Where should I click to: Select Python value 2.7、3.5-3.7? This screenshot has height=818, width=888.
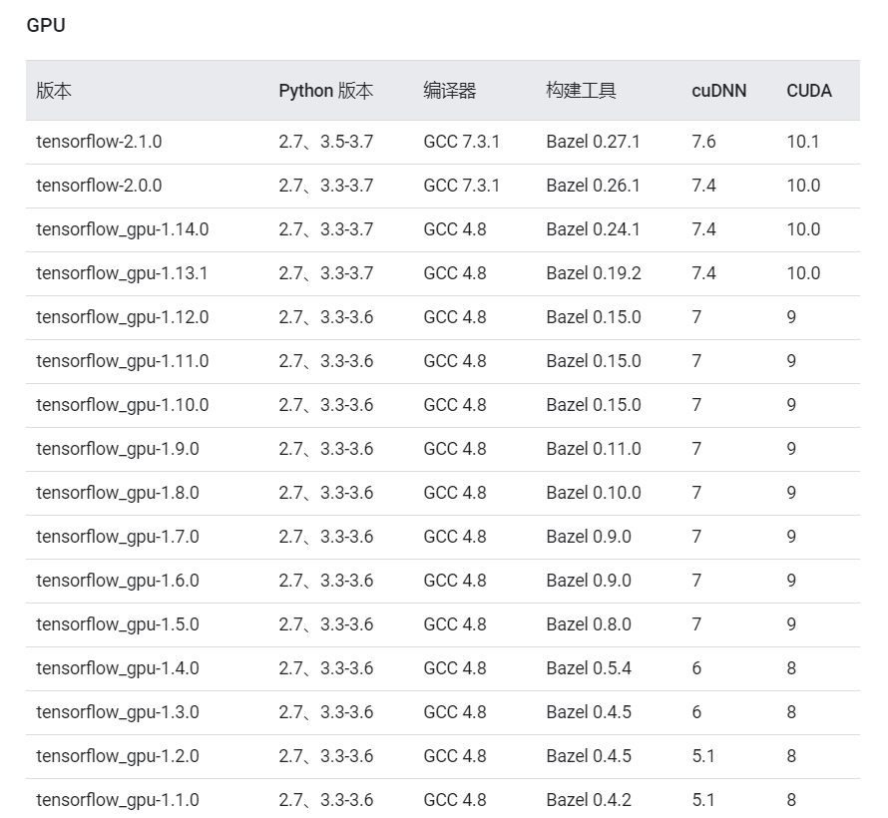click(325, 142)
